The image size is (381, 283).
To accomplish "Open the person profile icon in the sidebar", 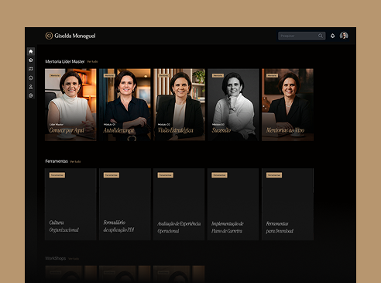I will pyautogui.click(x=31, y=87).
